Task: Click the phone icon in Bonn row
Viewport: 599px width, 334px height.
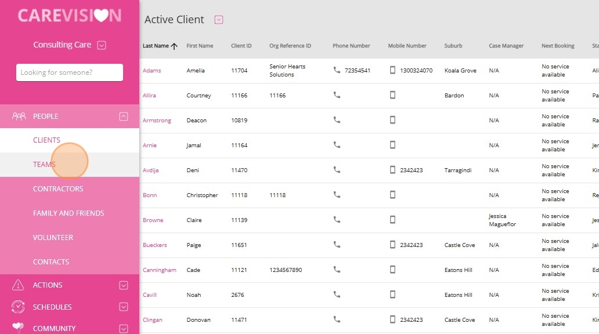Action: pyautogui.click(x=337, y=195)
